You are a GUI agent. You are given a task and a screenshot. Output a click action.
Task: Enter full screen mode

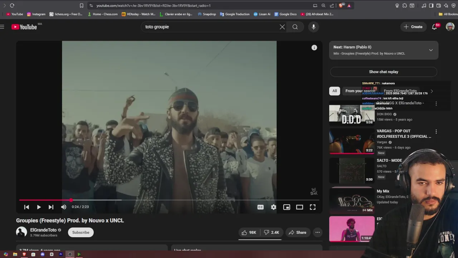pos(313,207)
